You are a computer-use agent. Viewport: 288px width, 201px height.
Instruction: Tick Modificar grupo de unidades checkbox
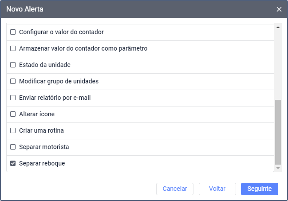click(x=13, y=81)
